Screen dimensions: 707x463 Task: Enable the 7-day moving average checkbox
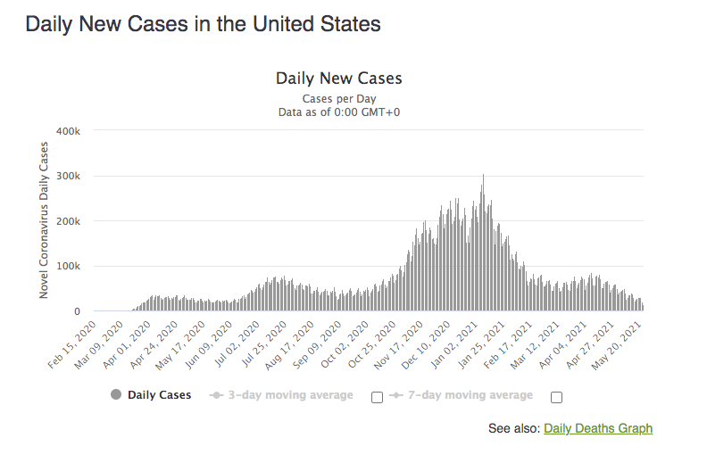tap(557, 397)
